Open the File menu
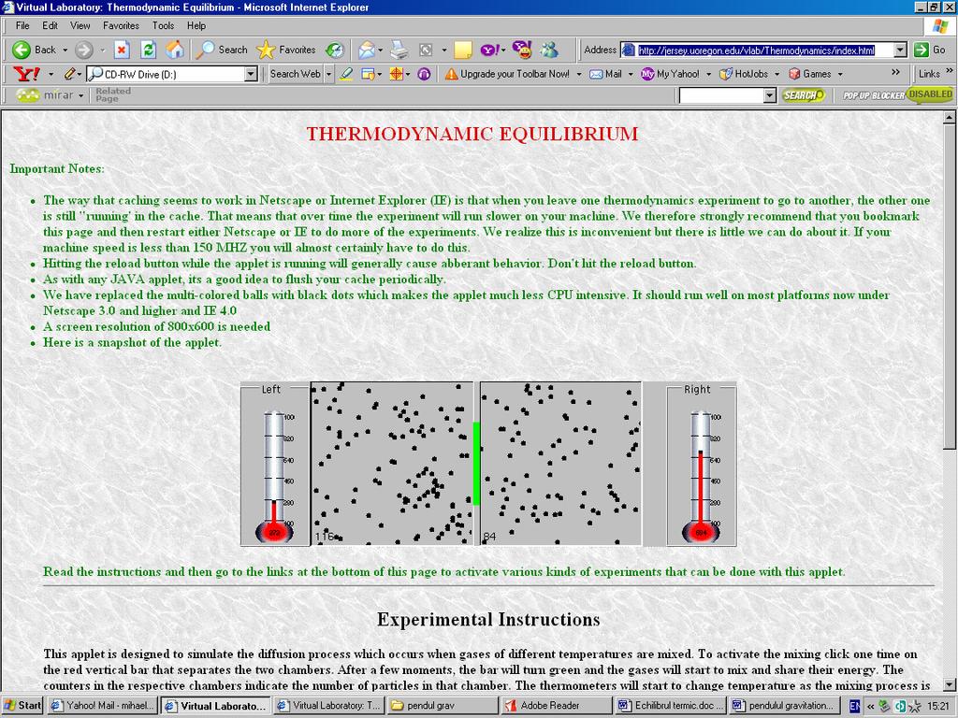 pos(22,25)
